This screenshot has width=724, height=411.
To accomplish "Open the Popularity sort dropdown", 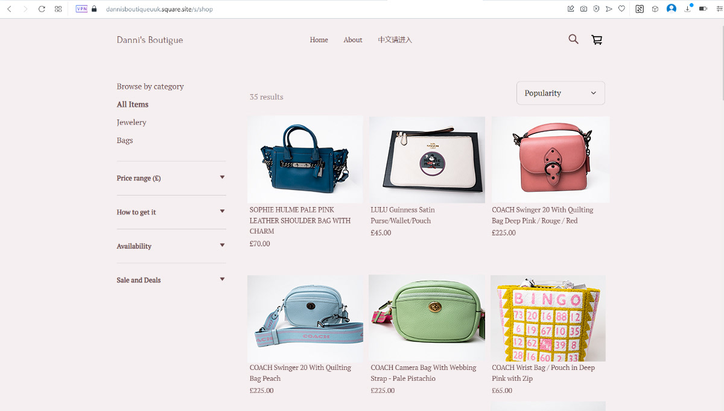I will pos(560,93).
